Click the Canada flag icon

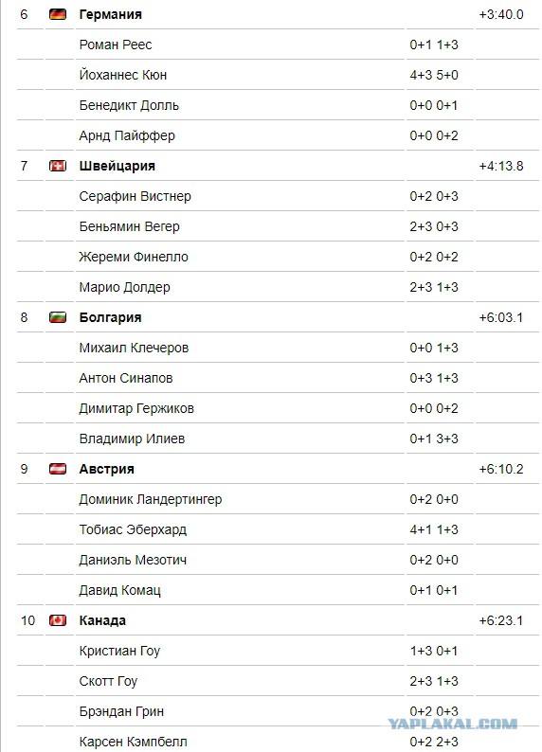tap(58, 620)
